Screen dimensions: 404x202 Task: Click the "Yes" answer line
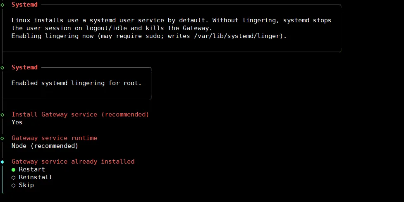point(17,122)
